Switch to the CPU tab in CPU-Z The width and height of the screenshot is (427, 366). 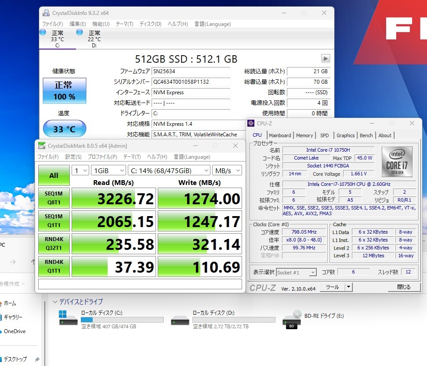click(257, 135)
